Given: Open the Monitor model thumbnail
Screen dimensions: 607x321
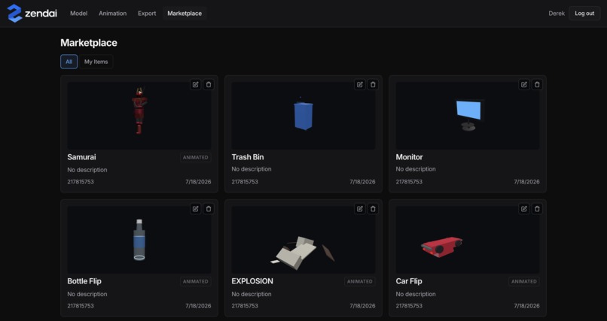Looking at the screenshot, I should (x=468, y=116).
